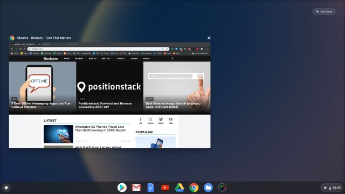The image size is (345, 194).
Task: Open the NEWS menu on Beebom
Action: pos(67,59)
